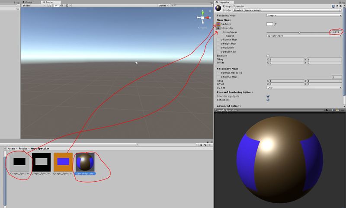Click the Albedo texture slot
The width and height of the screenshot is (346, 208).
pyautogui.click(x=218, y=24)
